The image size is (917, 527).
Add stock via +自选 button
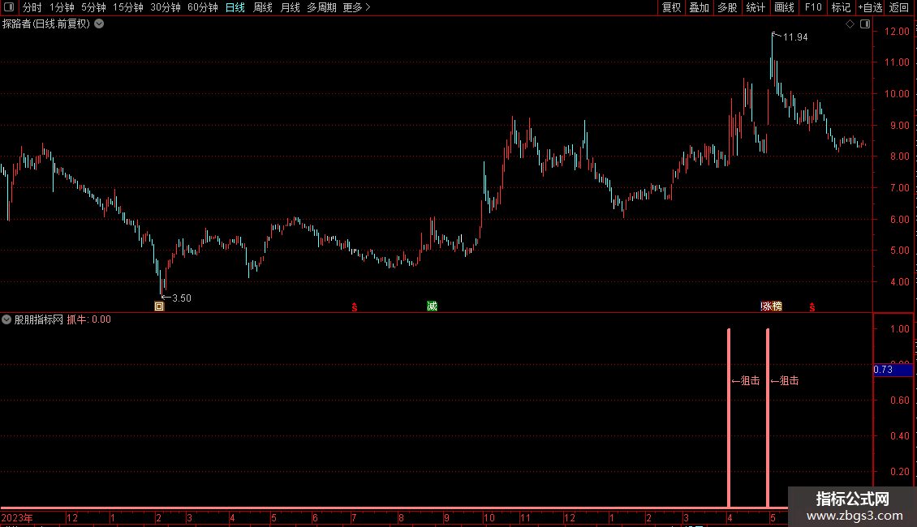coord(870,7)
